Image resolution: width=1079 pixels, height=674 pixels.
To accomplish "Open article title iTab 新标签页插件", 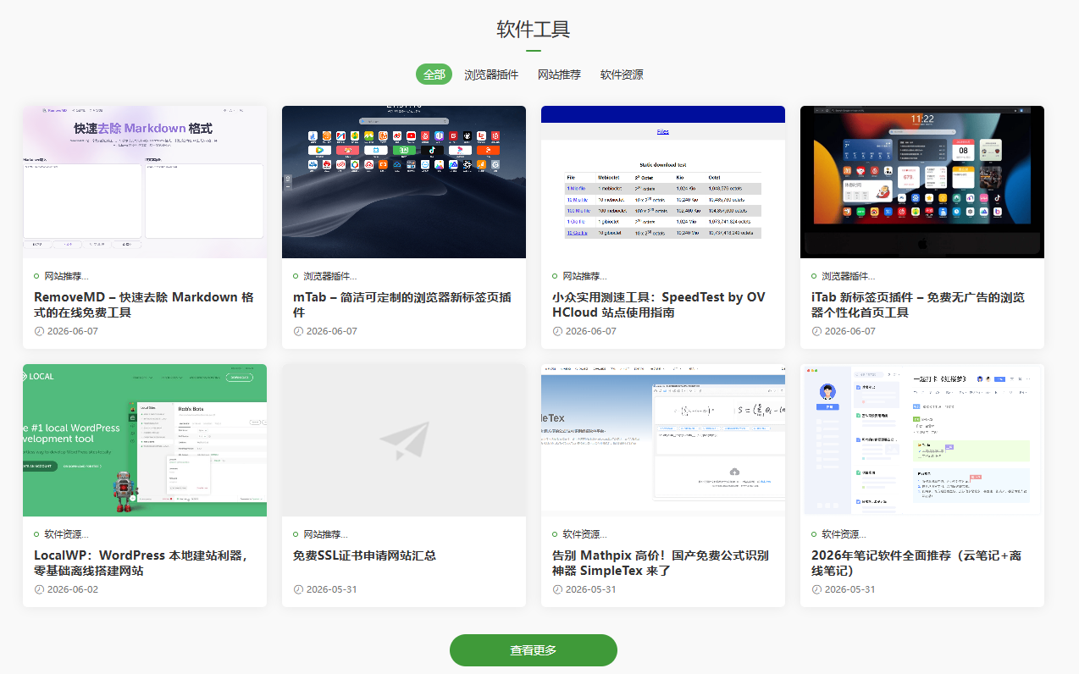I will [918, 305].
